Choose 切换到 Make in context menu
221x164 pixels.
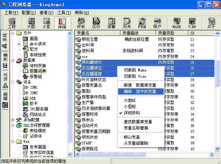pyautogui.click(x=141, y=70)
